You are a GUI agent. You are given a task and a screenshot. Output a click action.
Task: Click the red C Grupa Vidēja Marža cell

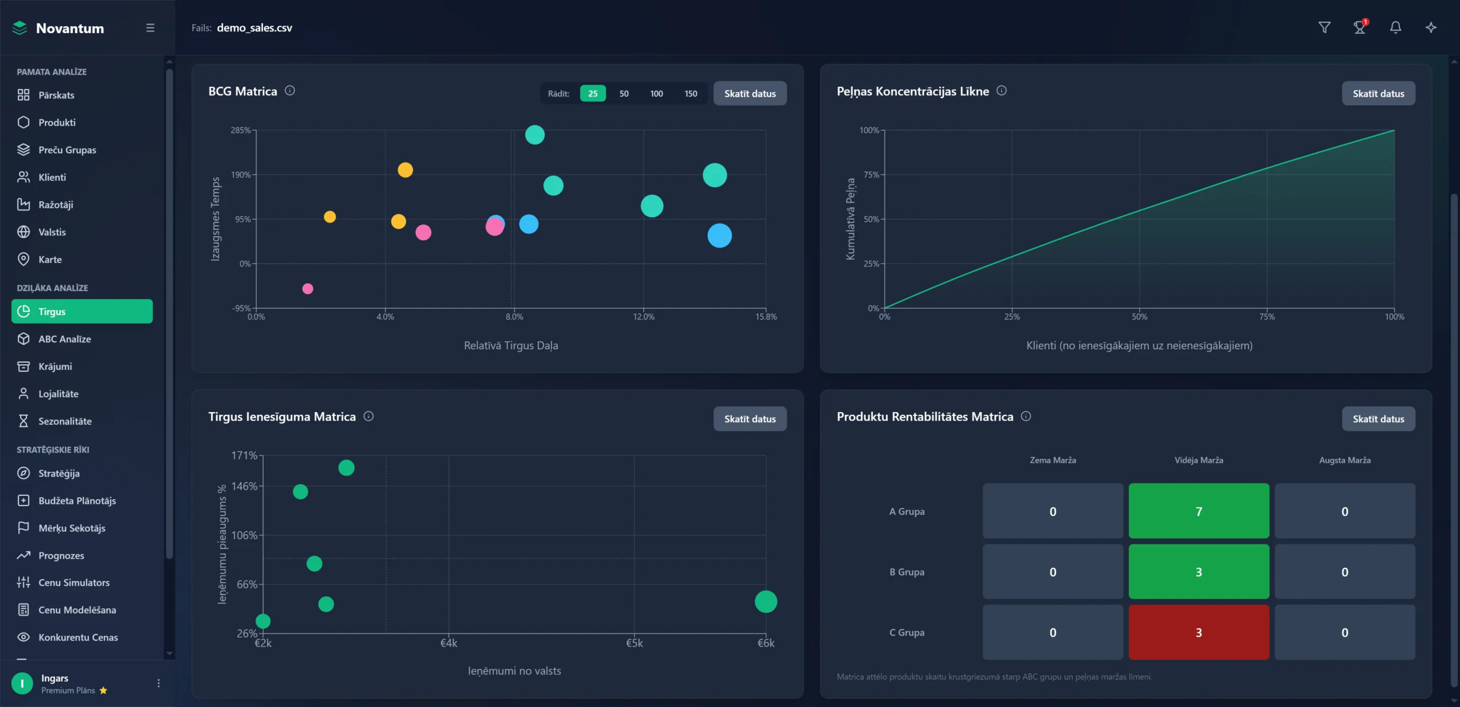pyautogui.click(x=1198, y=632)
